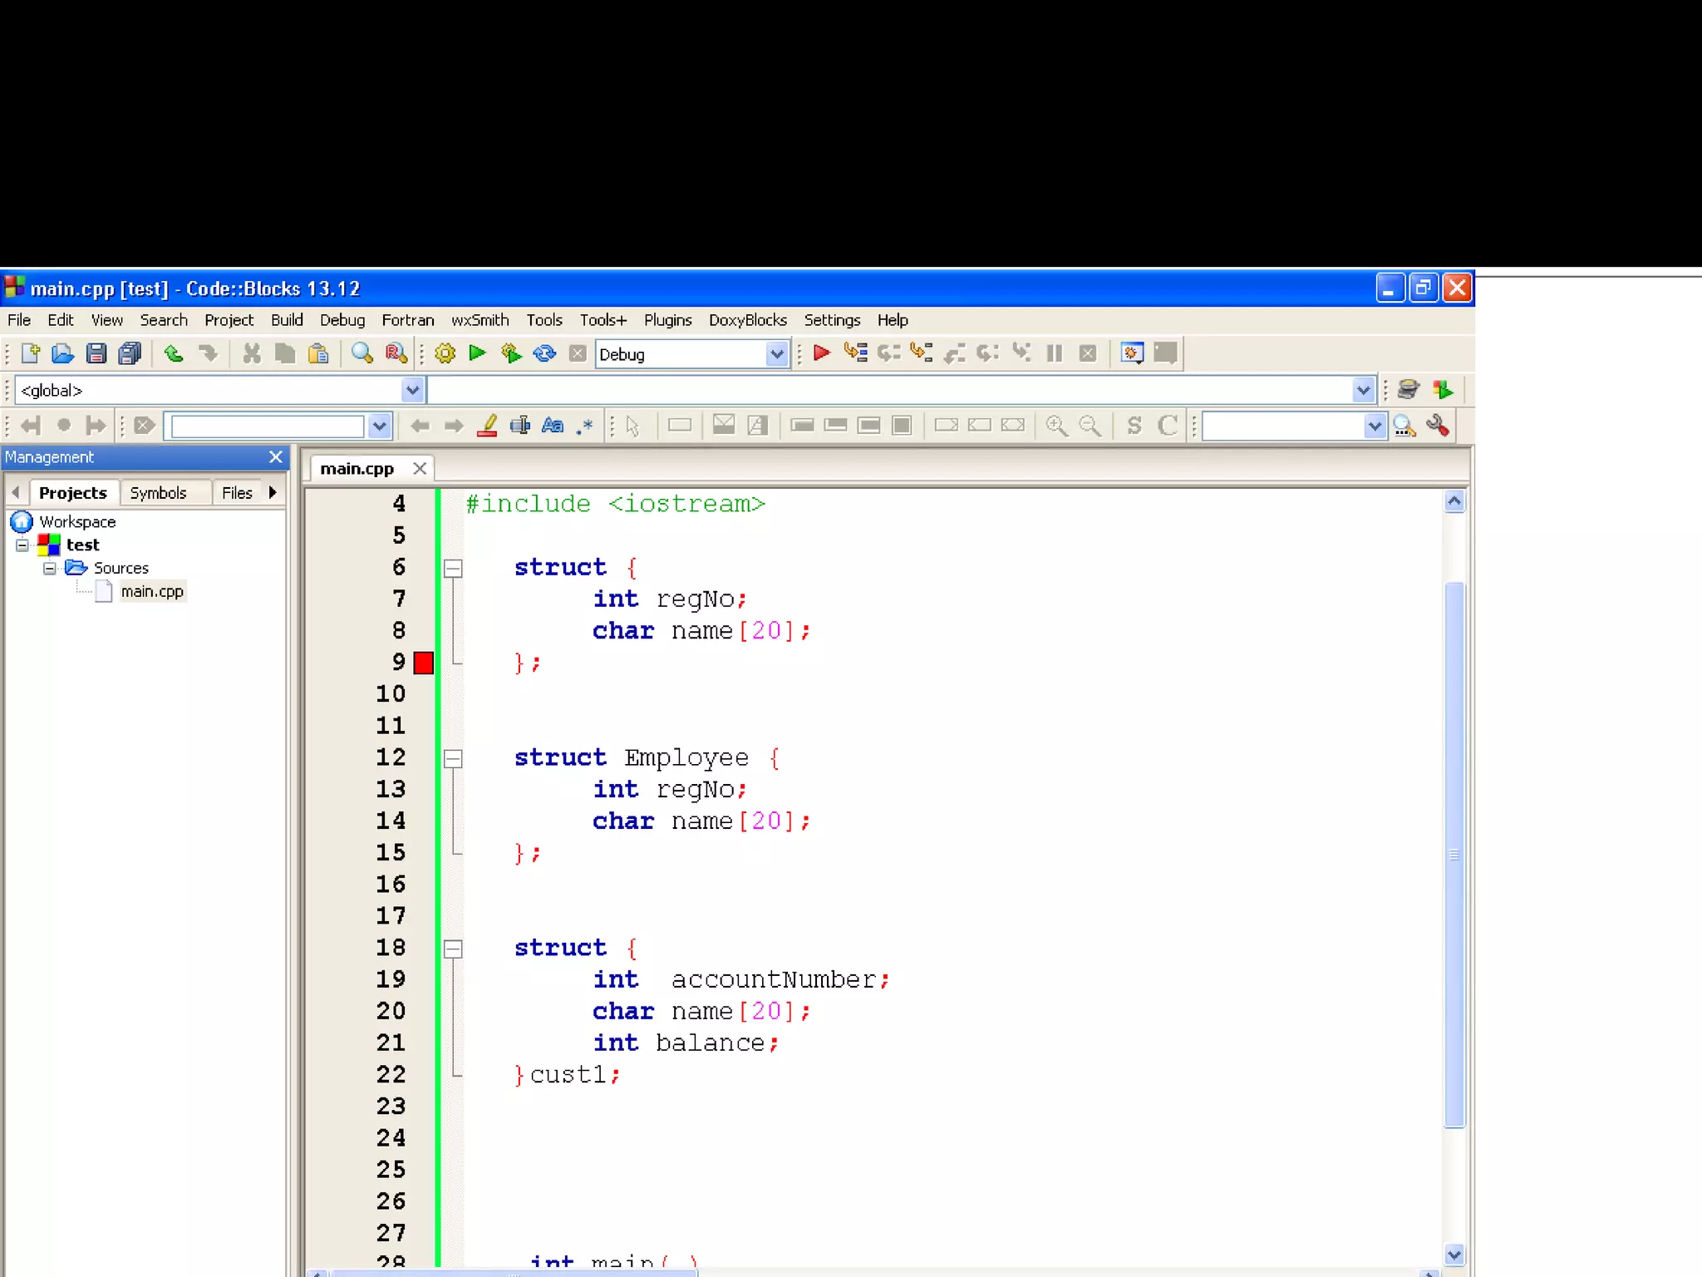Run the program with green play icon
The width and height of the screenshot is (1702, 1277).
tap(478, 353)
